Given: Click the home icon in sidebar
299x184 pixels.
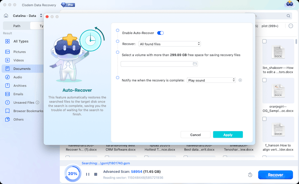Looking at the screenshot, I should pyautogui.click(x=6, y=16).
